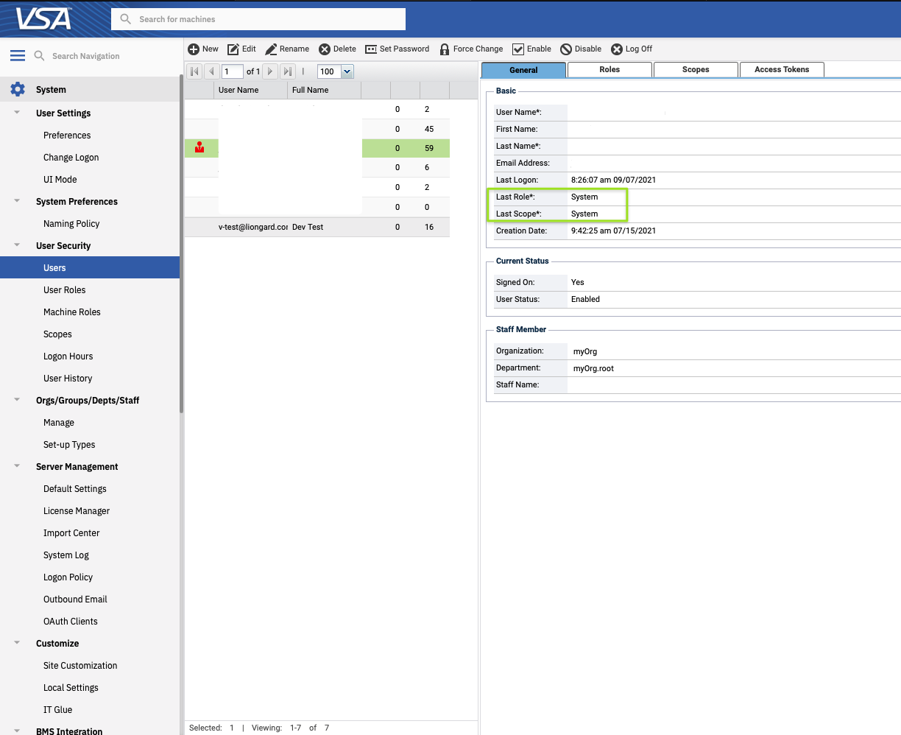Open the hamburger navigation menu
This screenshot has height=735, width=901.
pos(18,56)
